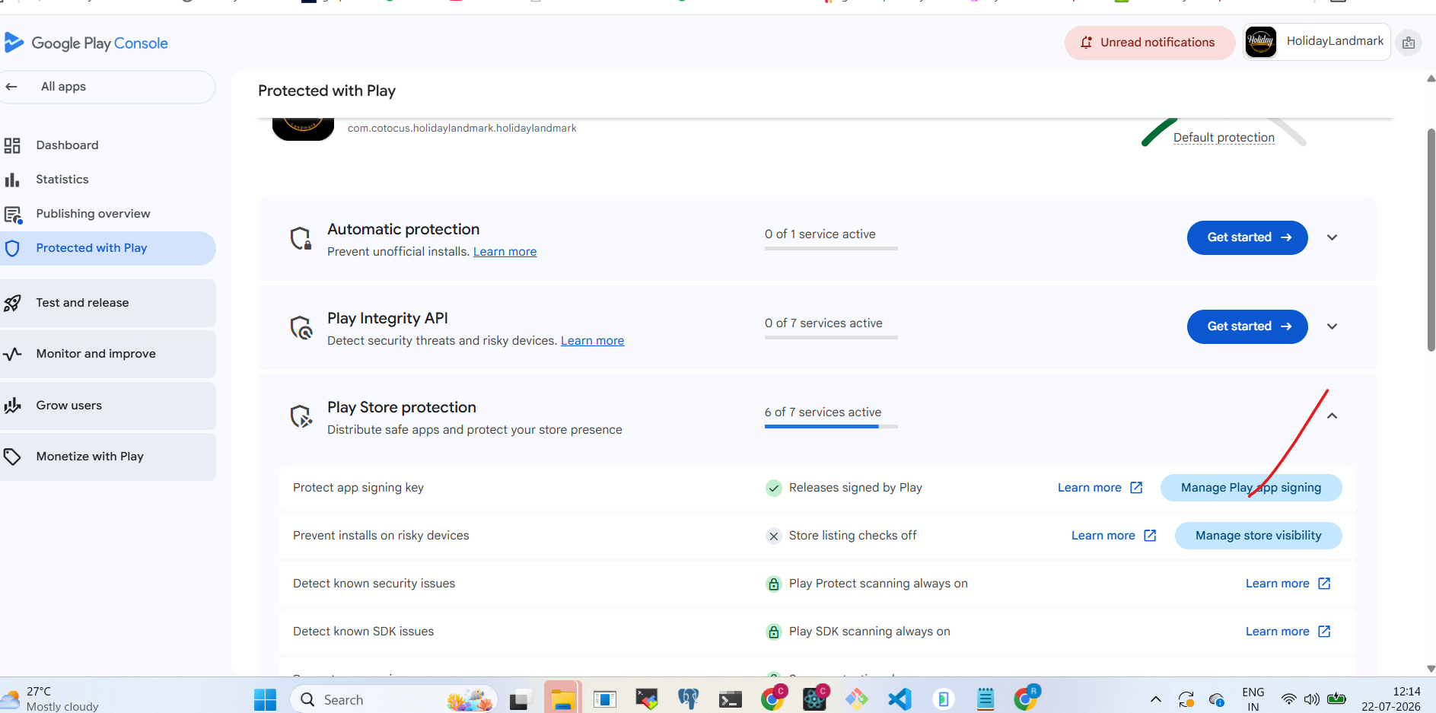The image size is (1436, 713).
Task: Click the Play Integrity API shield icon
Action: [301, 327]
